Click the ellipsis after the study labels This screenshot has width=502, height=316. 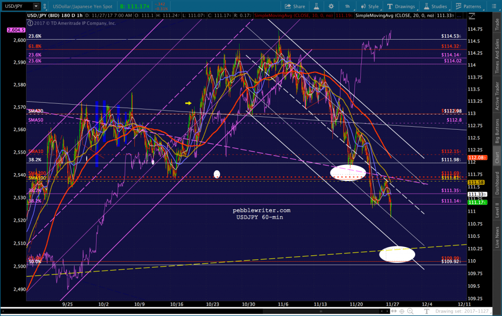(x=459, y=15)
